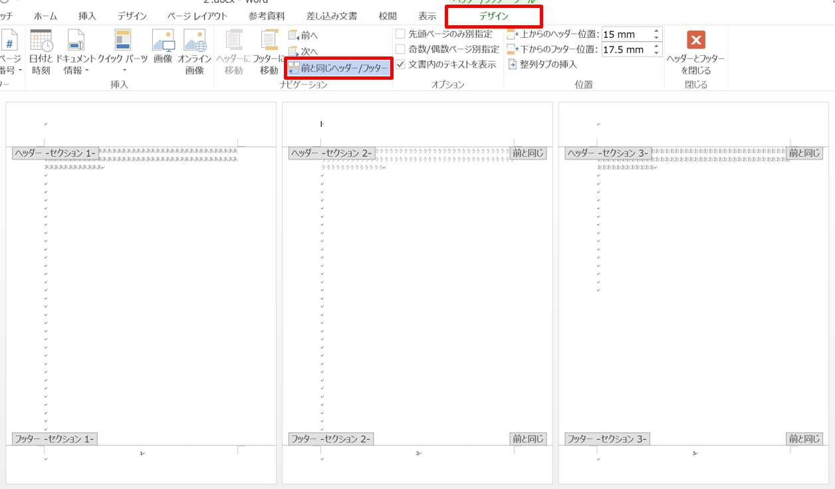Open the クイック パーツ menu
Image resolution: width=835 pixels, height=489 pixels.
[123, 52]
